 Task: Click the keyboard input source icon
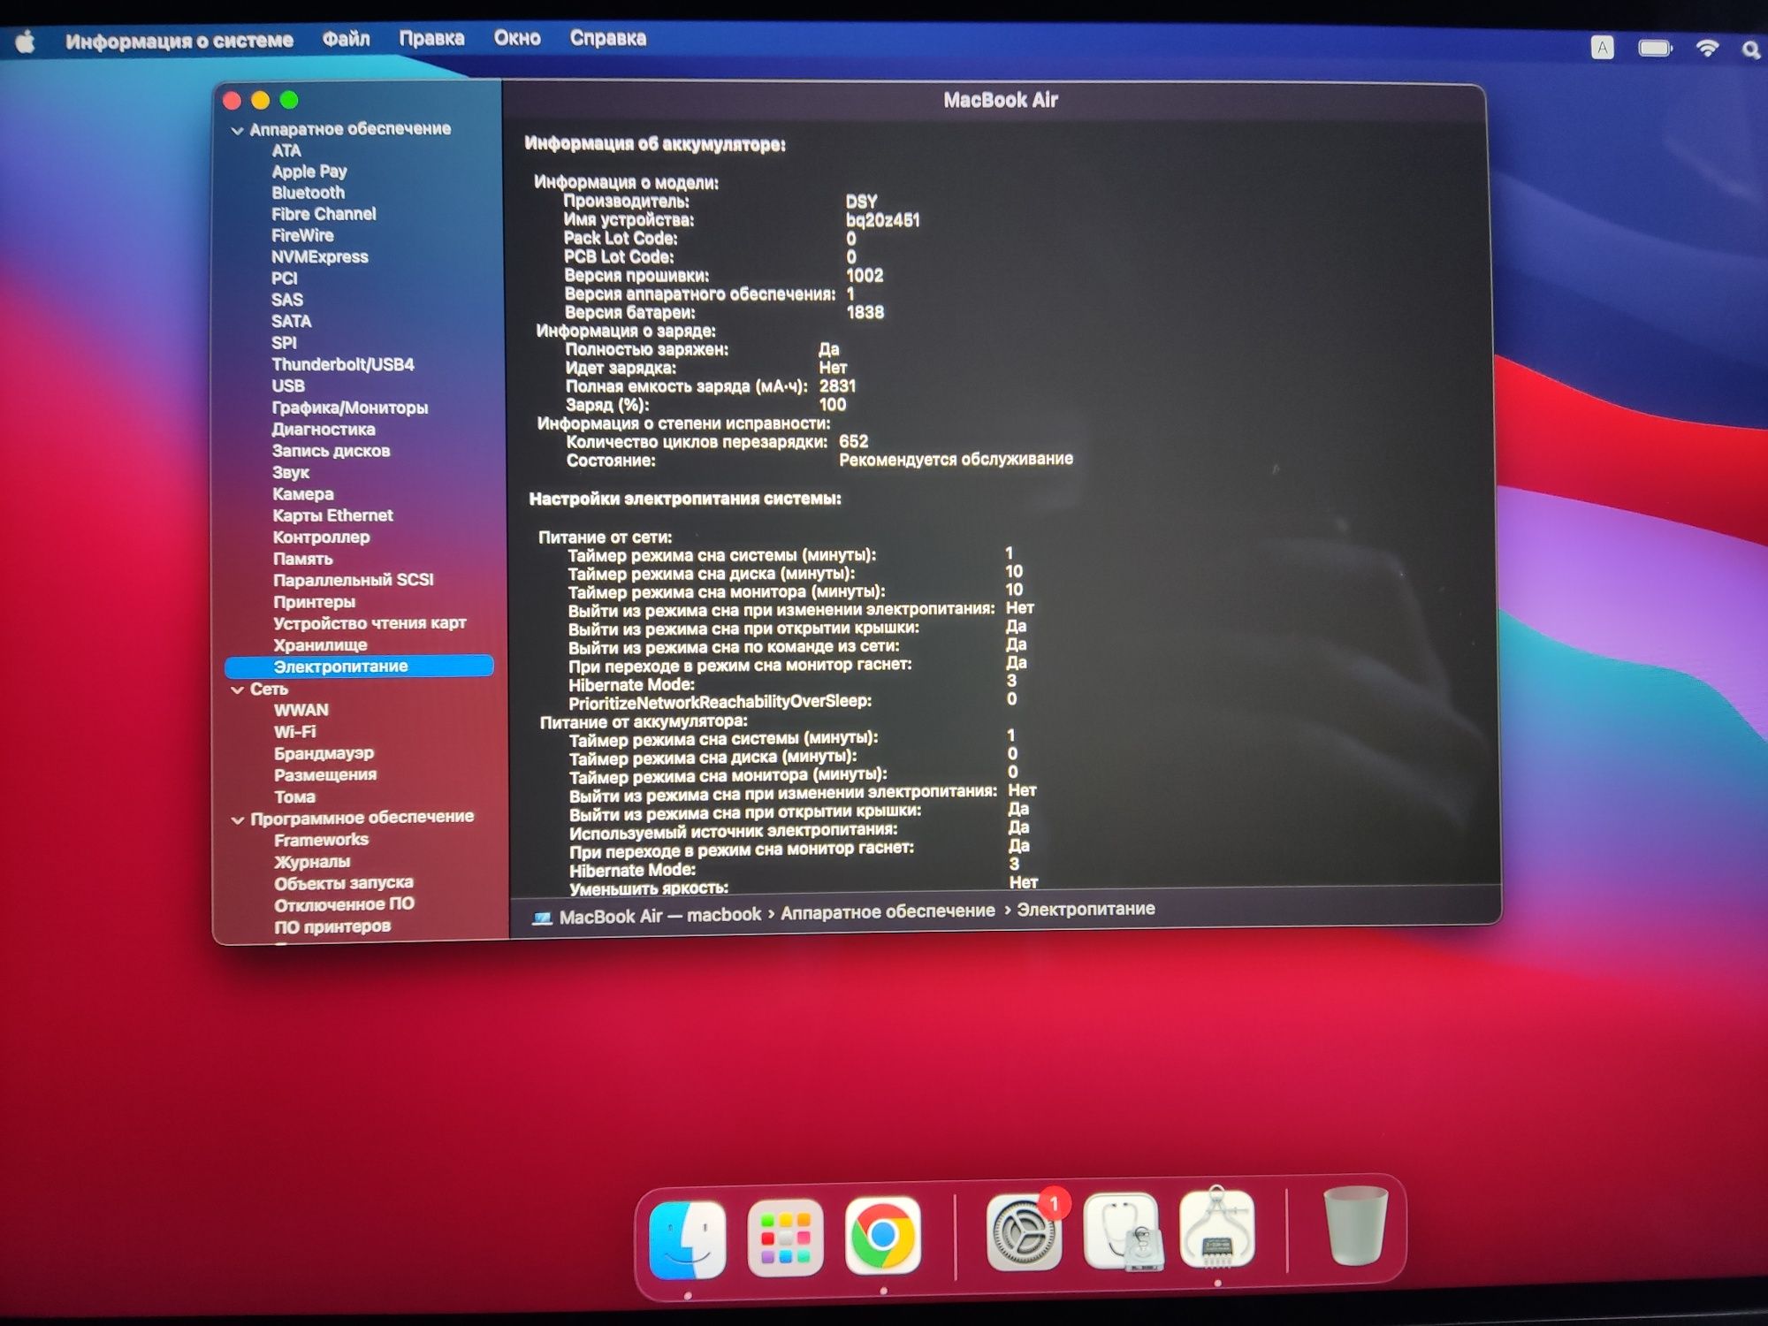(x=1603, y=48)
